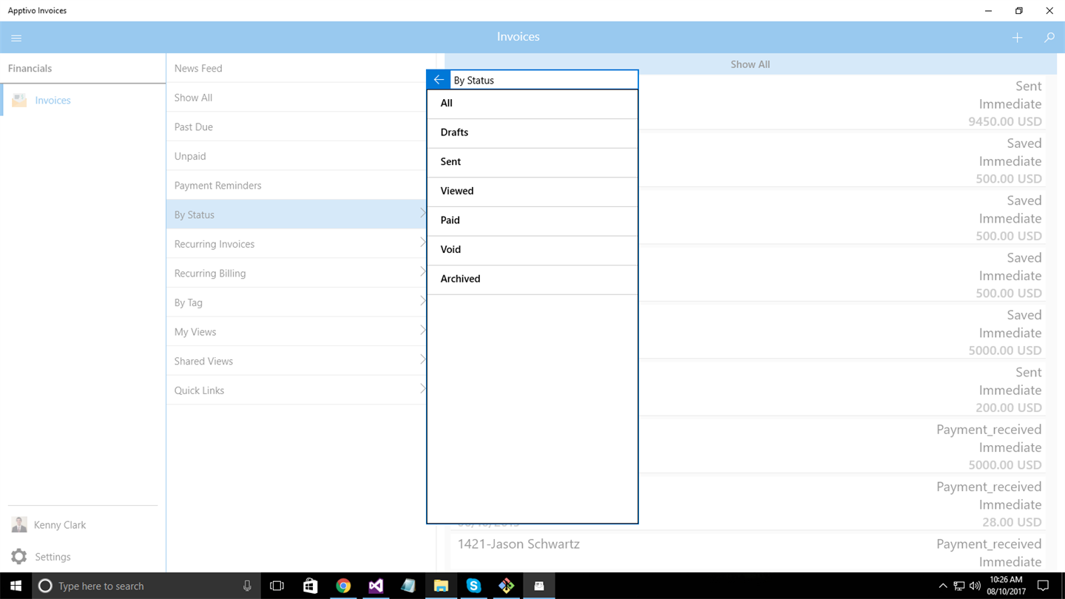Open the Payment Reminders menu item
1065x599 pixels.
[x=297, y=185]
